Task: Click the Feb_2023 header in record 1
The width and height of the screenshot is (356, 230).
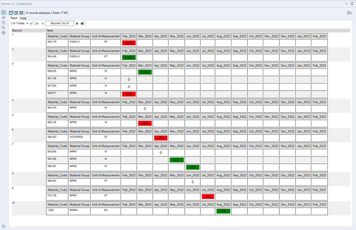Action: [319, 36]
